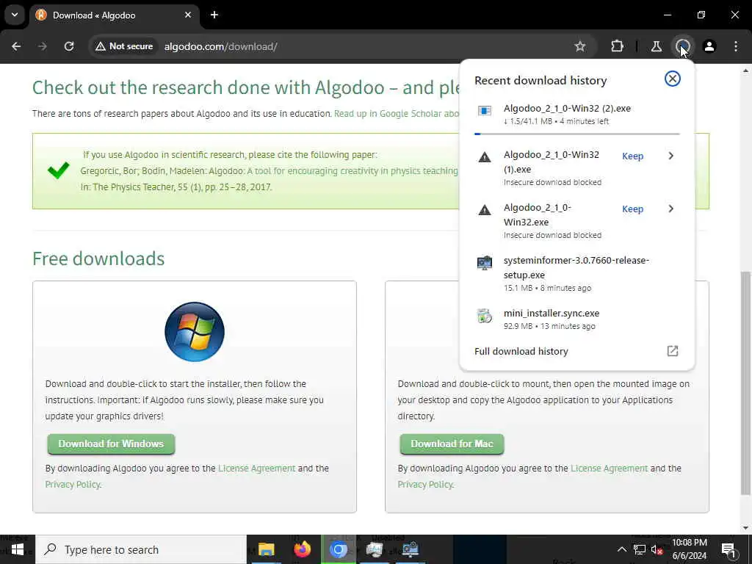Screen dimensions: 752x564
Task: Click the systeminformer setup file icon
Action: (485, 262)
